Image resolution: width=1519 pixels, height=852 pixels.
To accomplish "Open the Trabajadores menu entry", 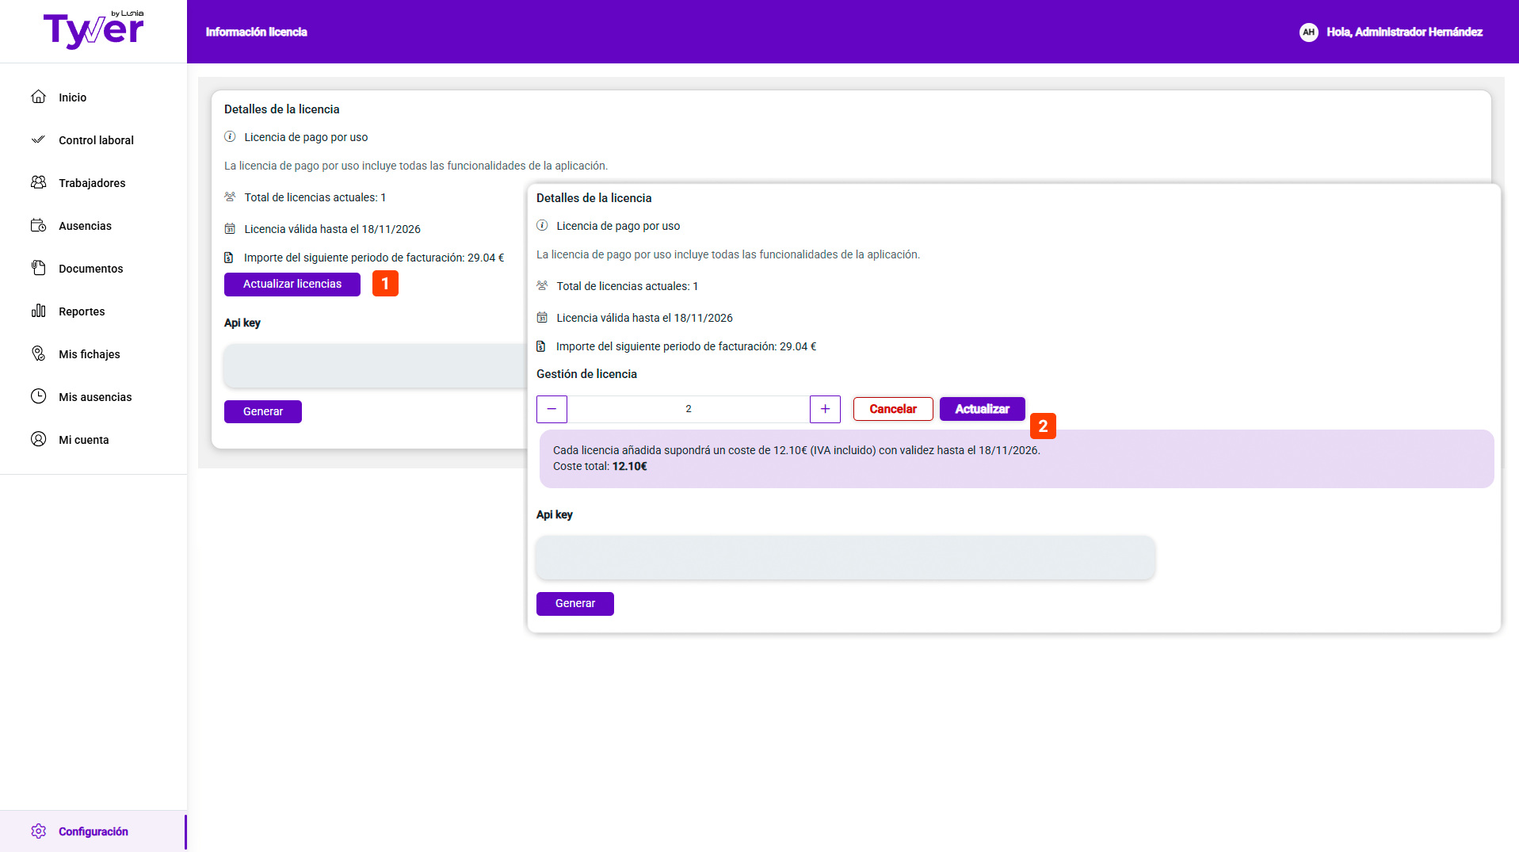I will tap(92, 183).
